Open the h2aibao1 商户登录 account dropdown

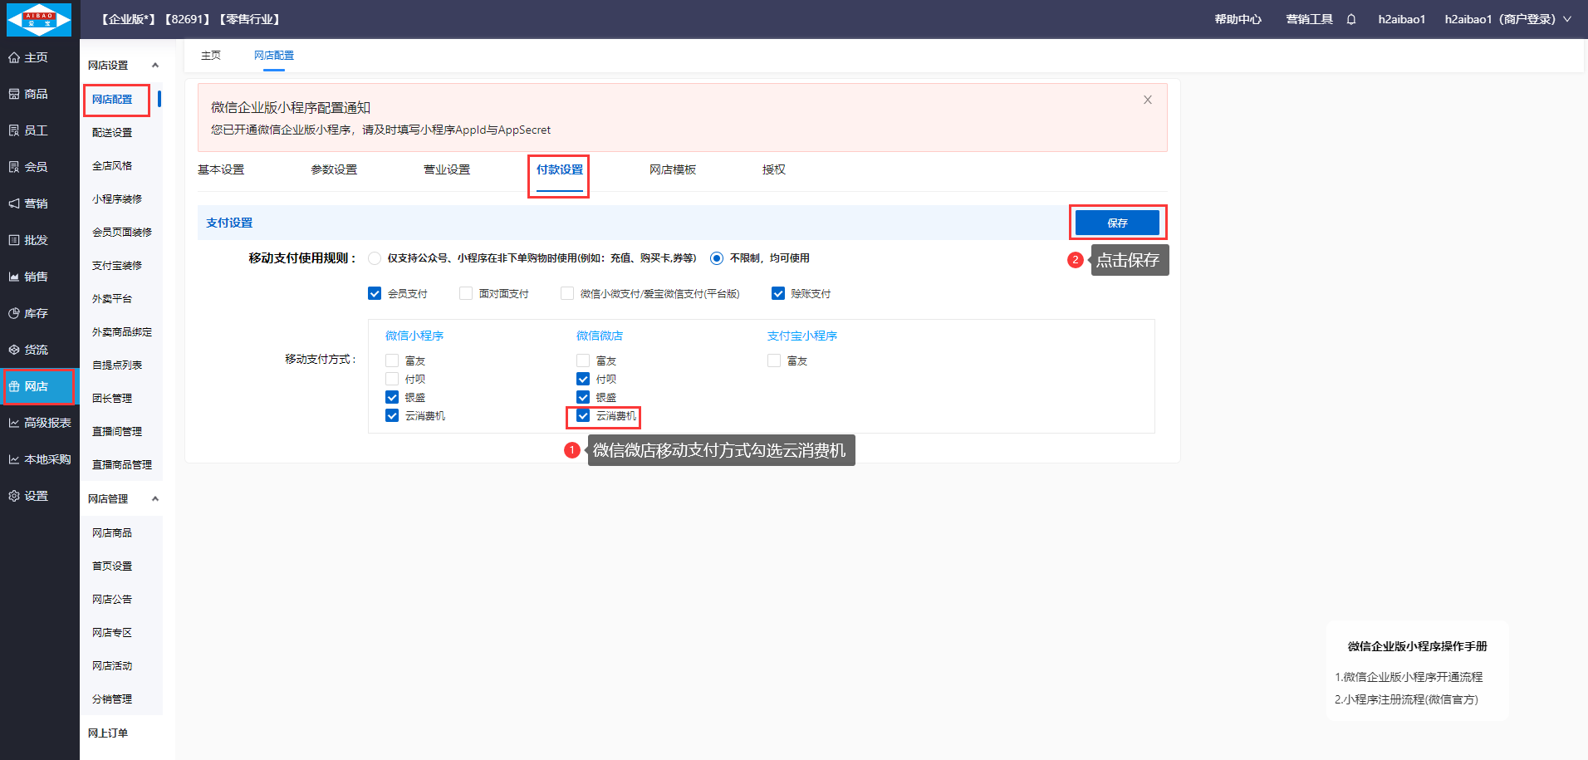coord(1507,19)
